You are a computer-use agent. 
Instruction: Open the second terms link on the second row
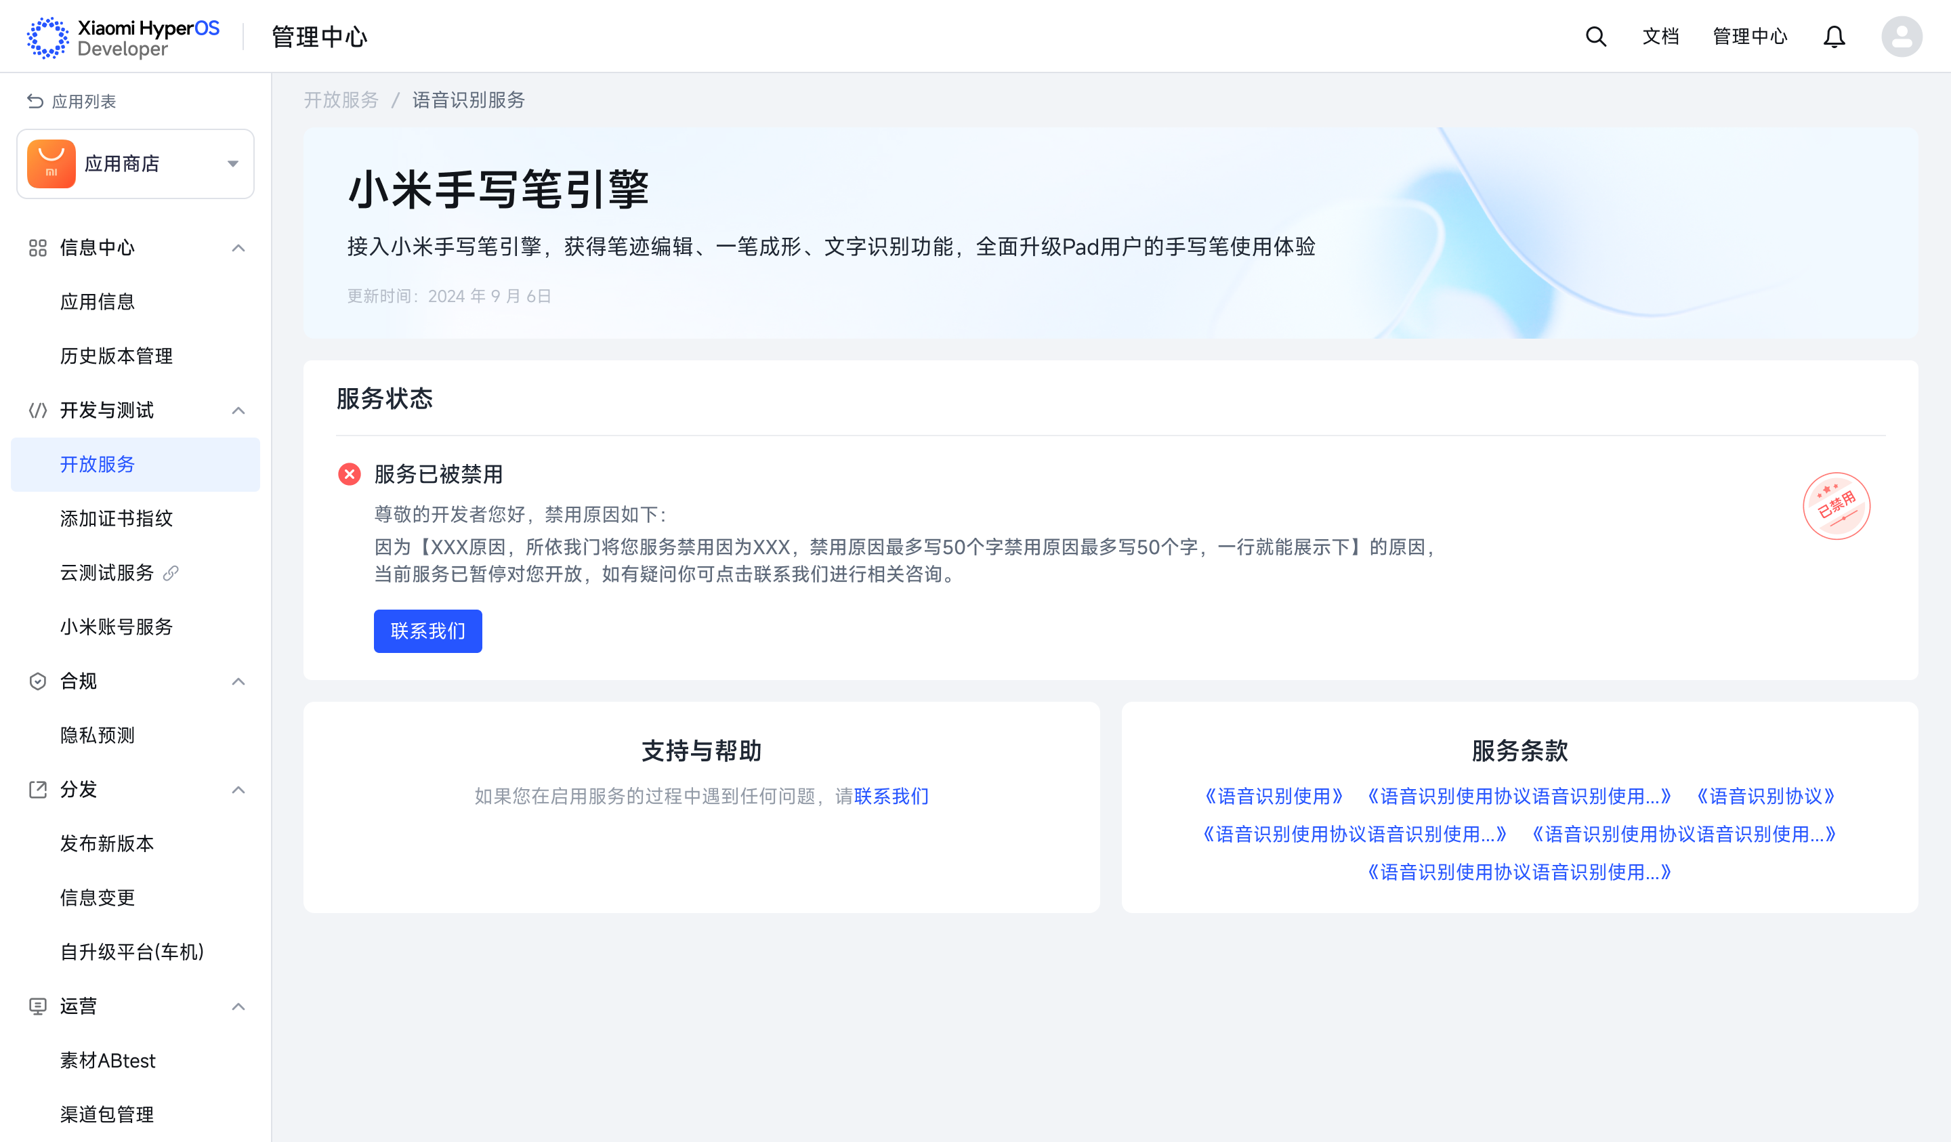pos(1684,834)
